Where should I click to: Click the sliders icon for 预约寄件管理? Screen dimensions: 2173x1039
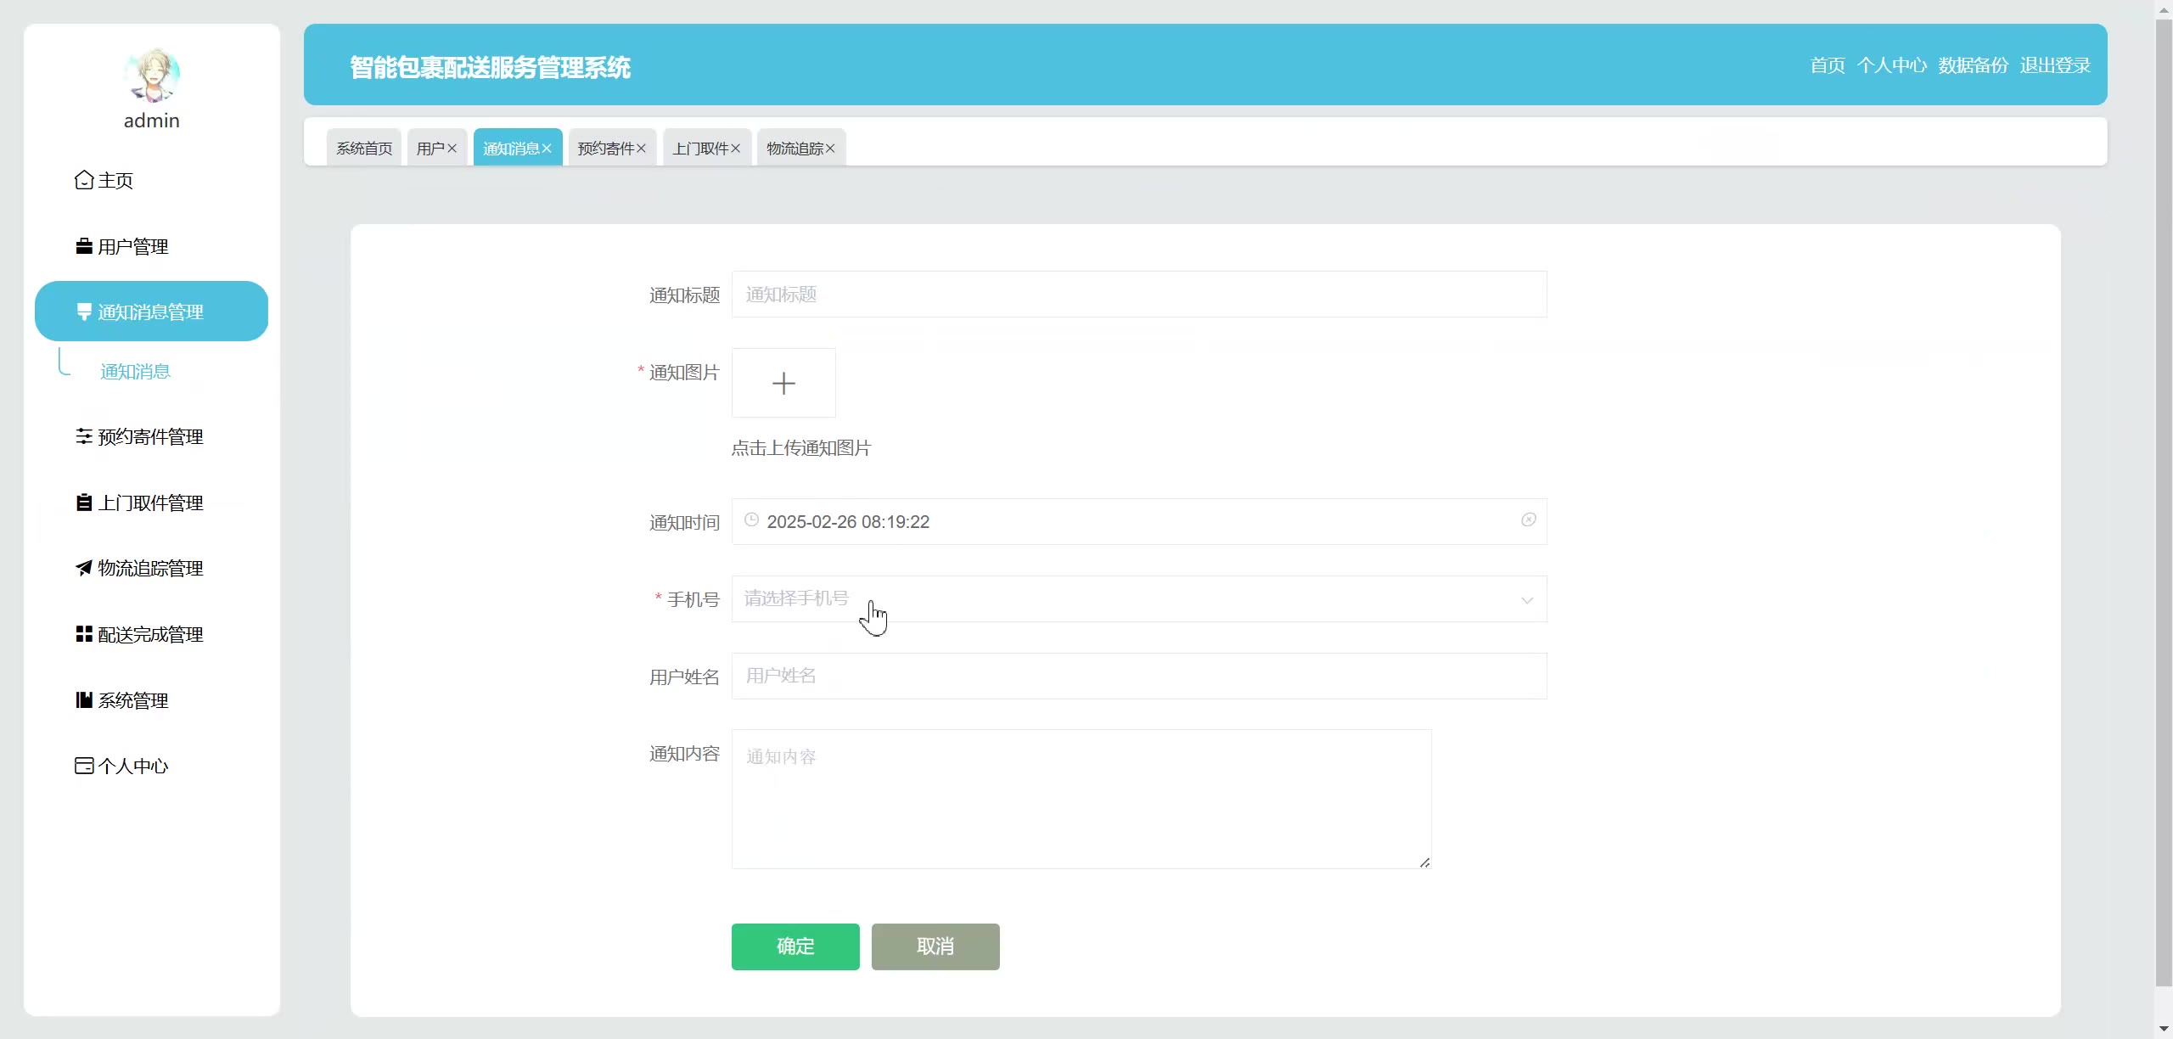click(x=83, y=436)
